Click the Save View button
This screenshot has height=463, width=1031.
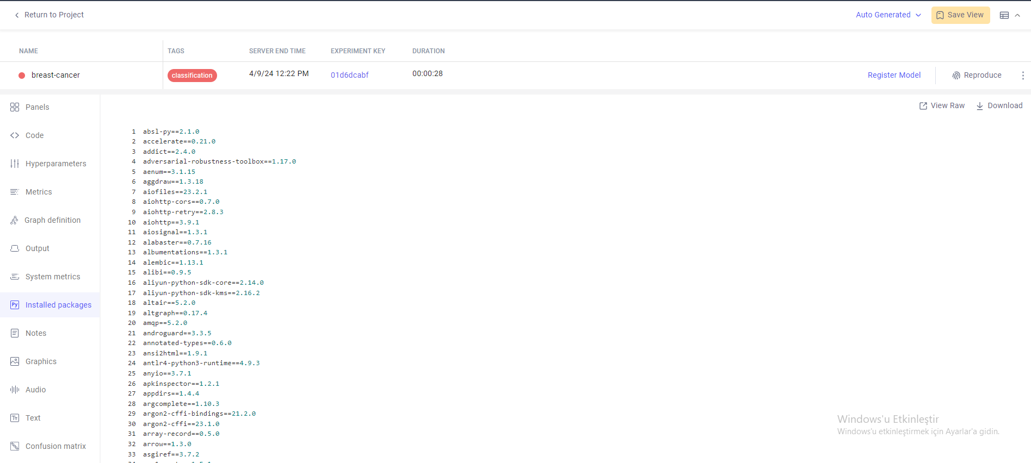click(x=960, y=15)
